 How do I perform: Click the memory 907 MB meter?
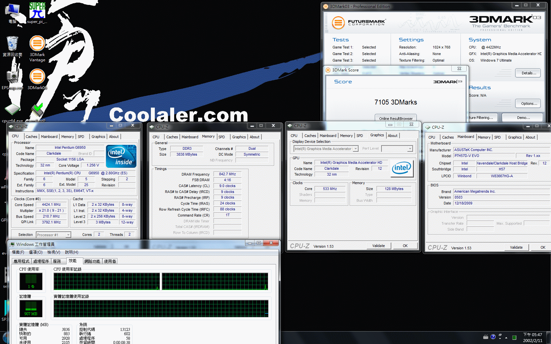pos(31,309)
